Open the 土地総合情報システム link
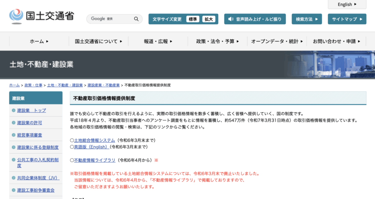 coord(94,140)
